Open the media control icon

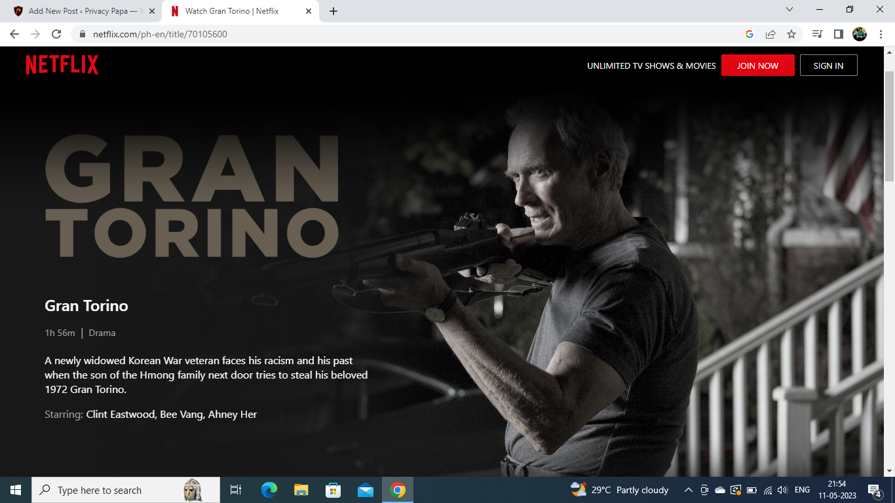pyautogui.click(x=817, y=34)
